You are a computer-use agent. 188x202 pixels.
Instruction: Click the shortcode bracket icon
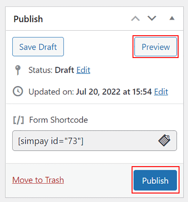[x=19, y=120]
